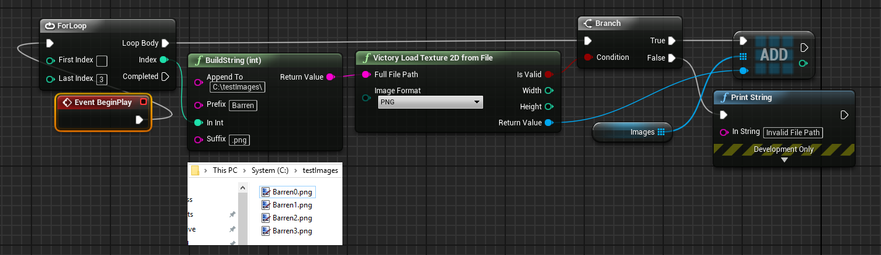Click the ADD node array input pin
Screen dimensions: 881x255
(743, 56)
